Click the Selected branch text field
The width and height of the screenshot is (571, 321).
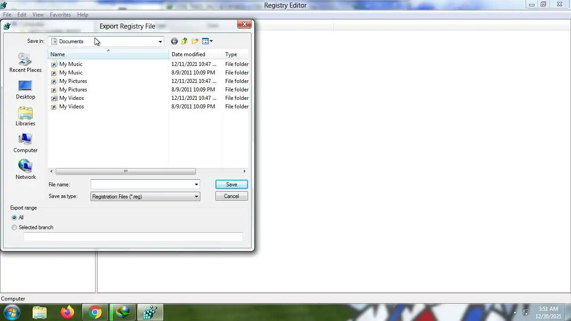pos(133,237)
